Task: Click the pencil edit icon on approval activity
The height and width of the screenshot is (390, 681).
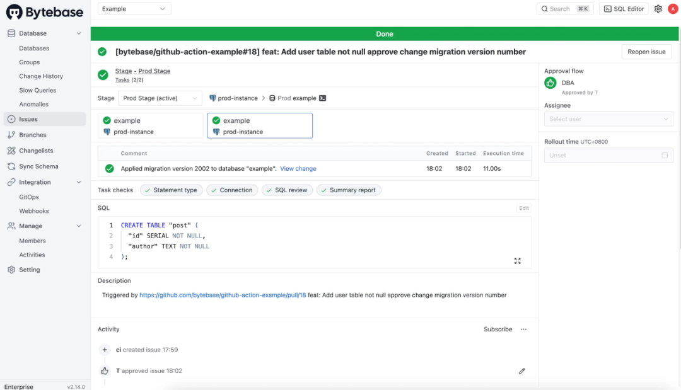Action: 522,371
